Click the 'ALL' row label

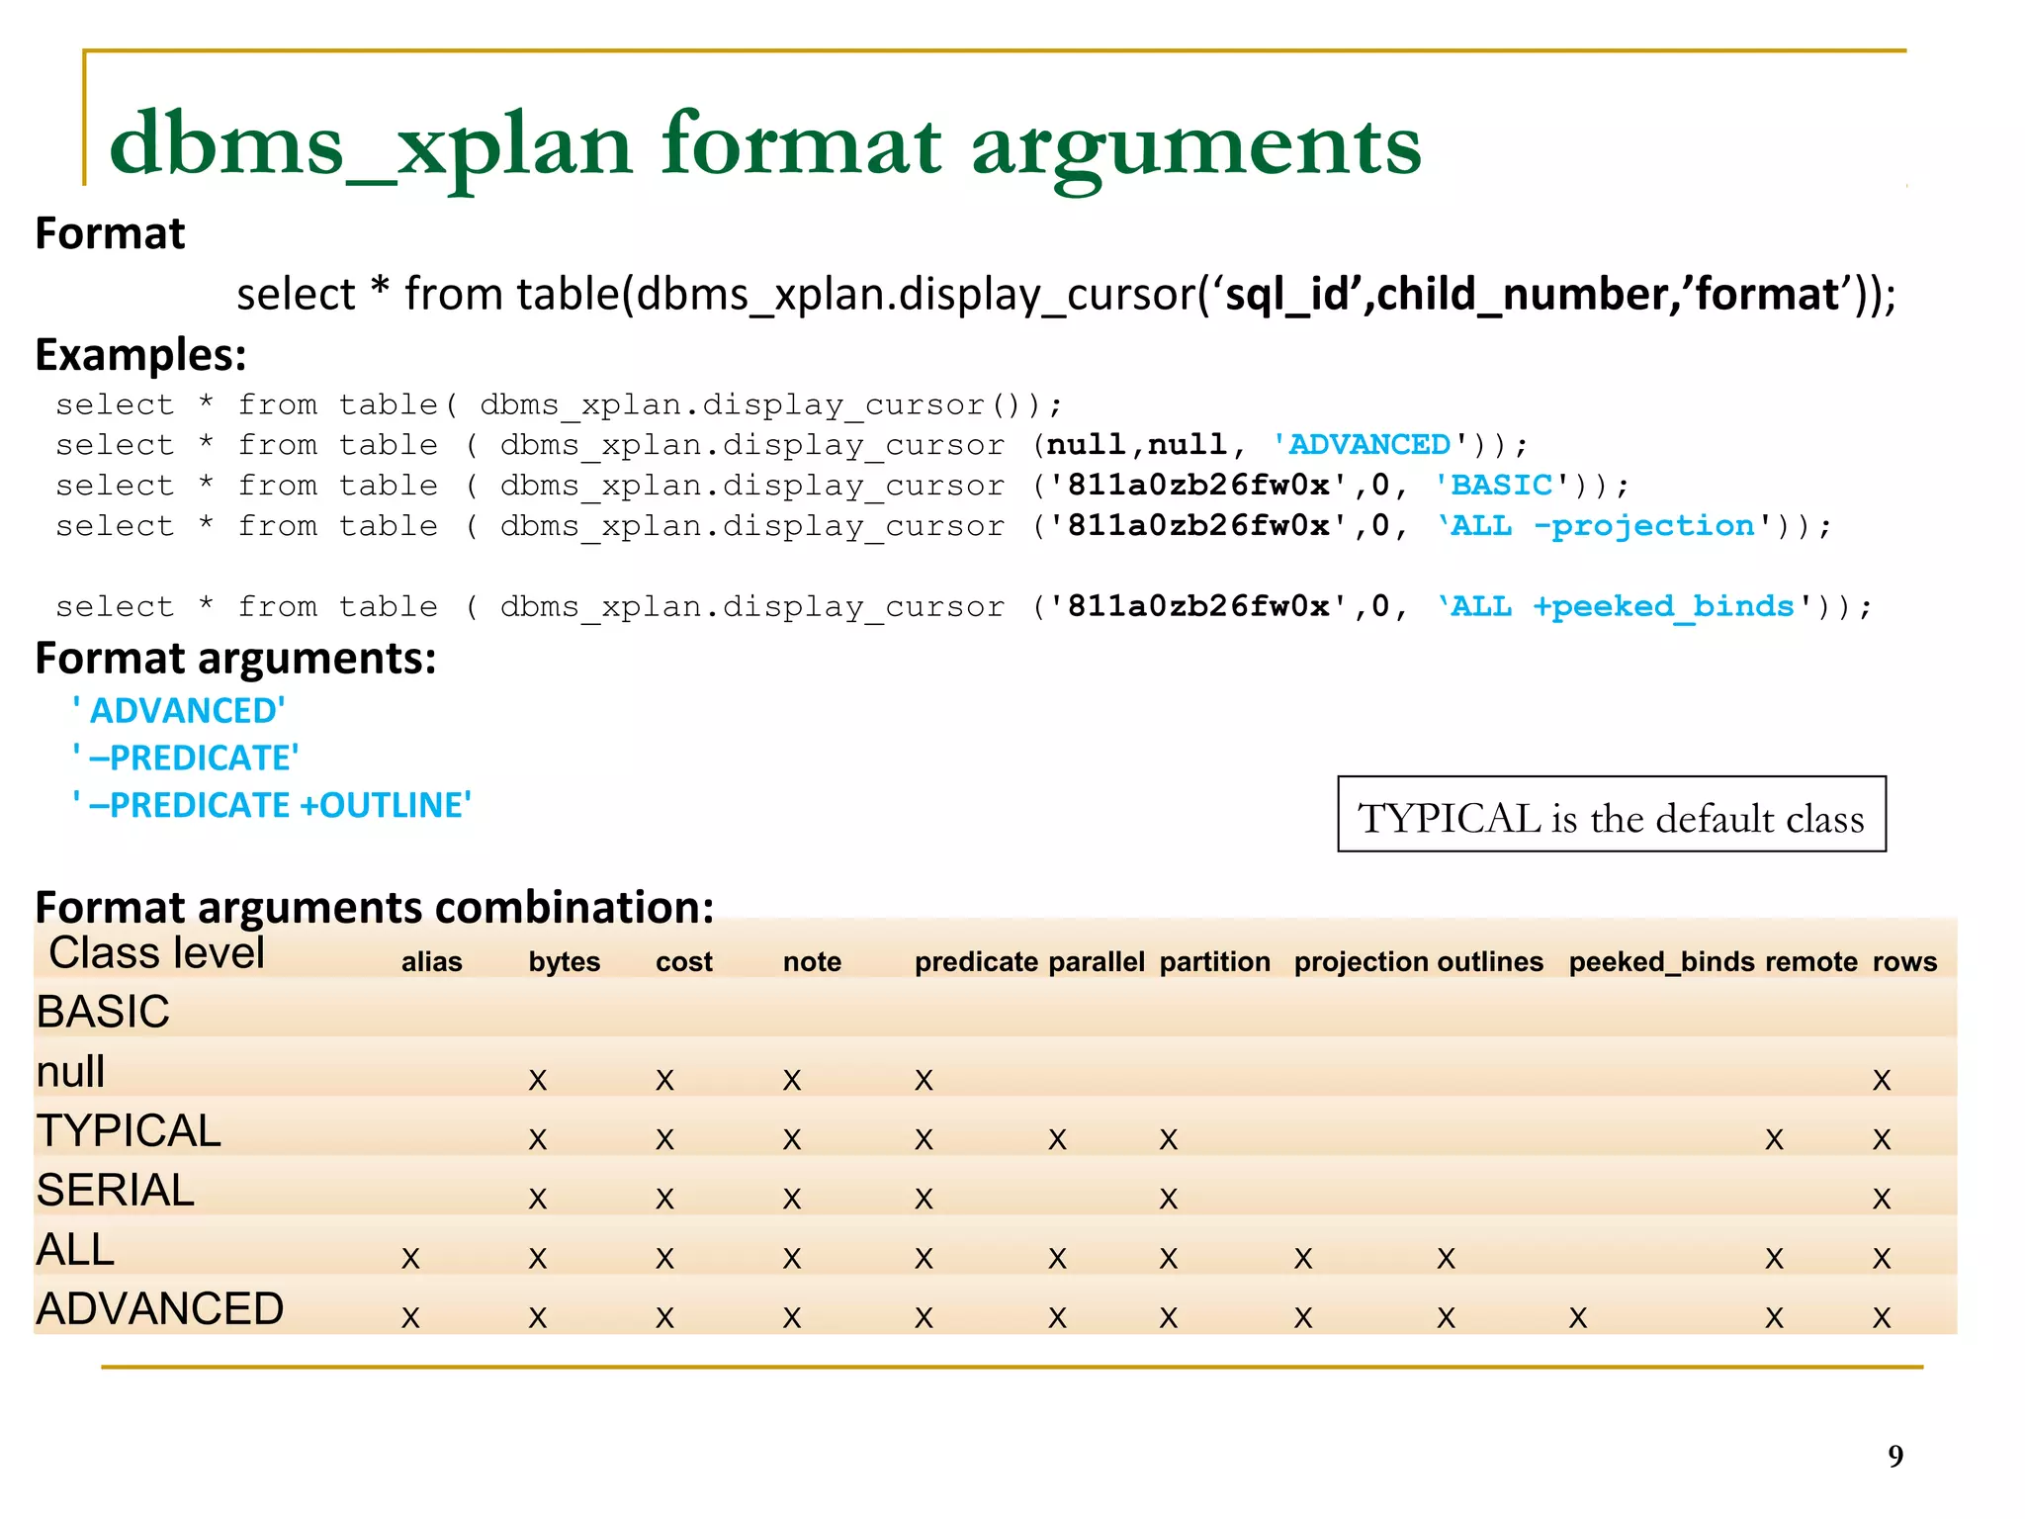pyautogui.click(x=76, y=1250)
